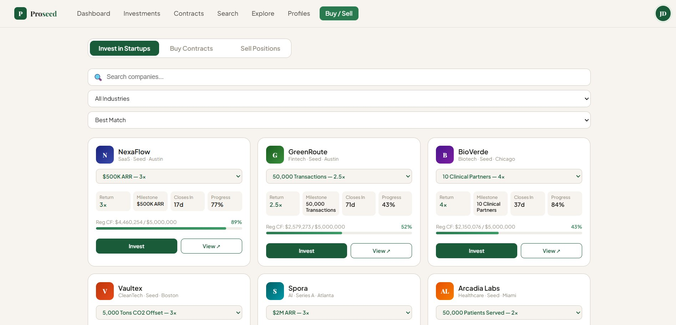Click BioVerde Reg CF progress bar
The image size is (676, 325).
click(509, 233)
